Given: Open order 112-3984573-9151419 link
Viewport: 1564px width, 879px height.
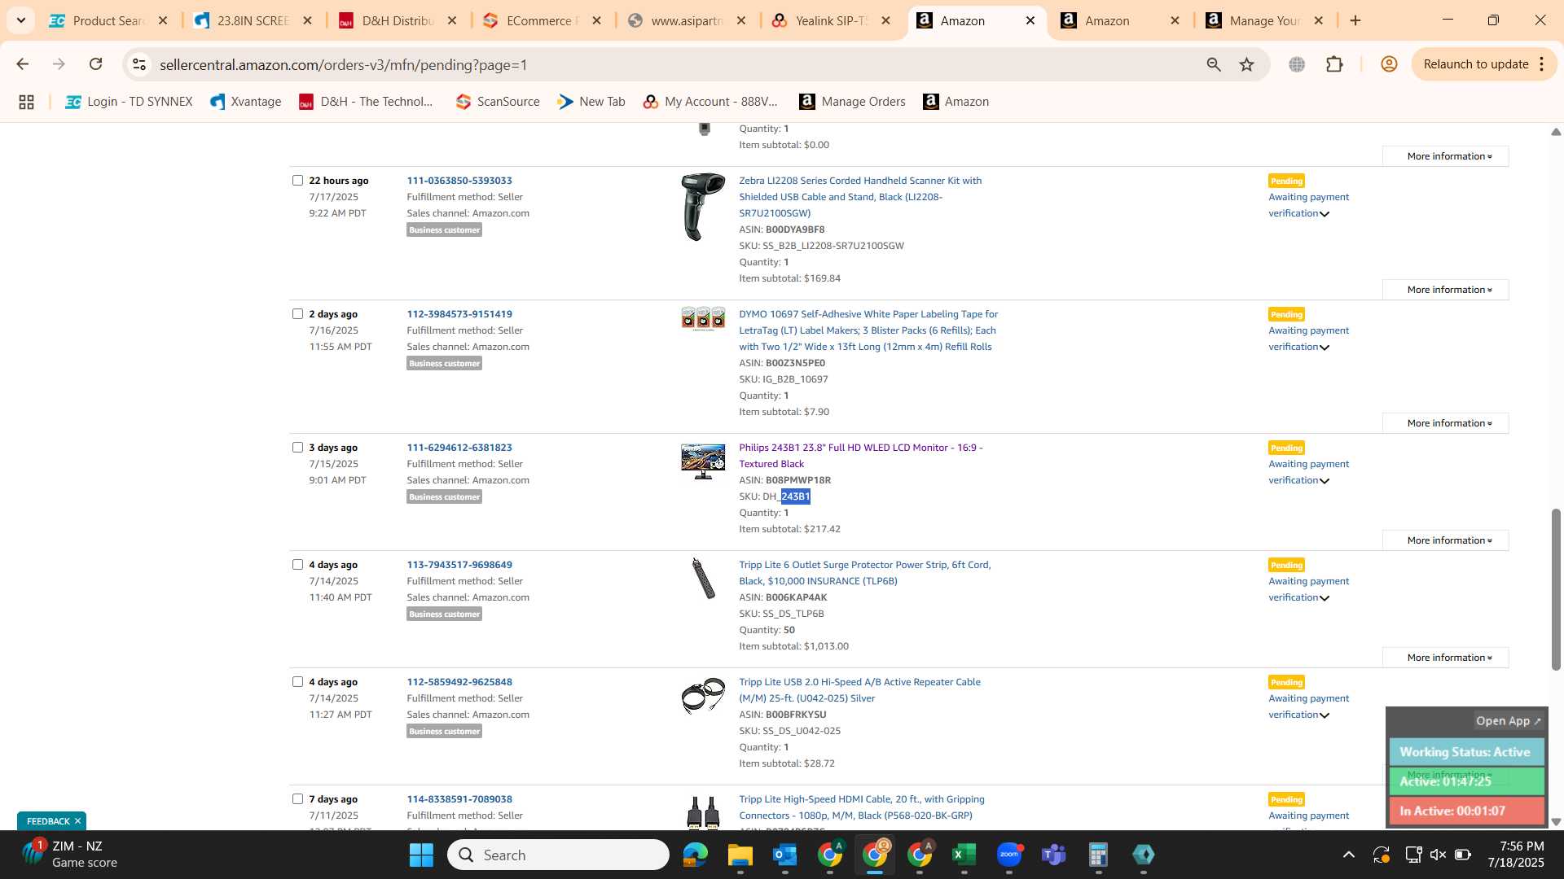Looking at the screenshot, I should 459,314.
